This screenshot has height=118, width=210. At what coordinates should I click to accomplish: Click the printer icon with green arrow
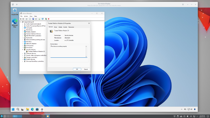pyautogui.click(x=39, y=19)
